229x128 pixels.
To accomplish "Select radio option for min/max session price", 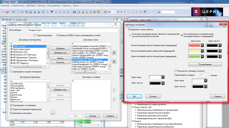I will (x=130, y=35).
